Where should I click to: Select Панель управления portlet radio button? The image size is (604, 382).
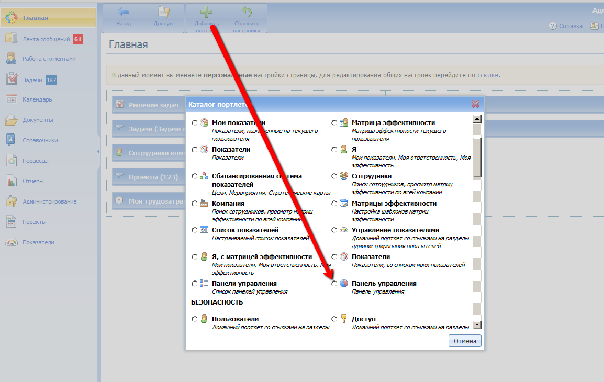tap(334, 284)
